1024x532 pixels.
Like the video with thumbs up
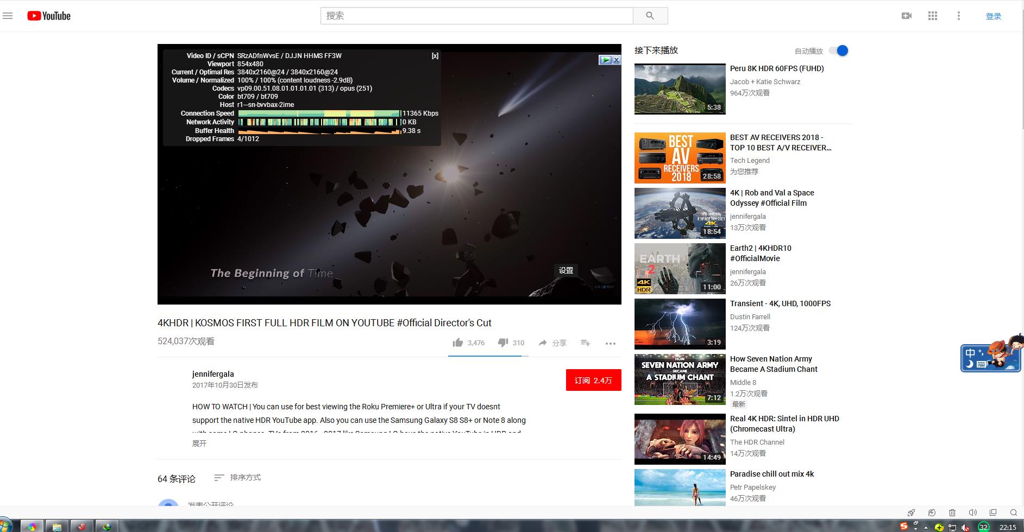pos(458,343)
